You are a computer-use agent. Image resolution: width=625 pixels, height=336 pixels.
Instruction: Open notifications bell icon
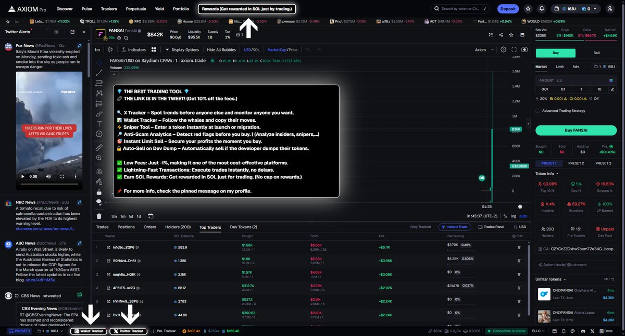point(542,9)
